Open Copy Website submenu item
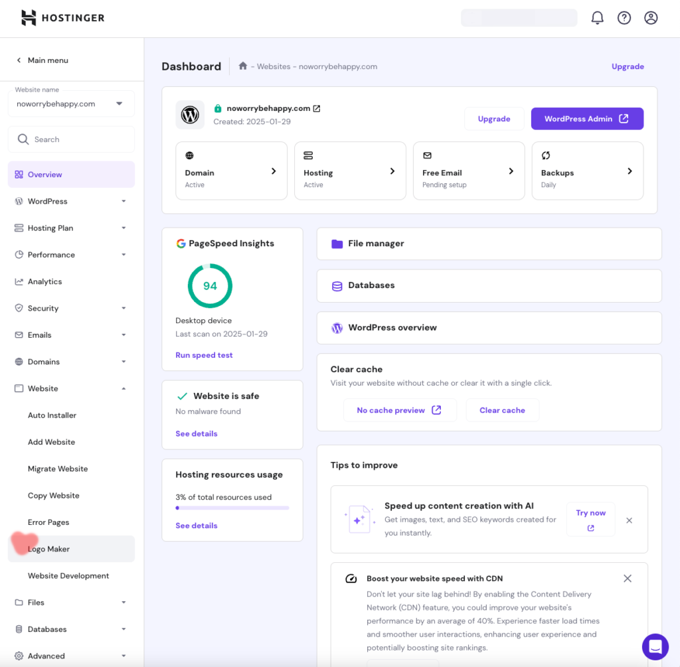Screen dimensions: 680x667 tap(53, 496)
